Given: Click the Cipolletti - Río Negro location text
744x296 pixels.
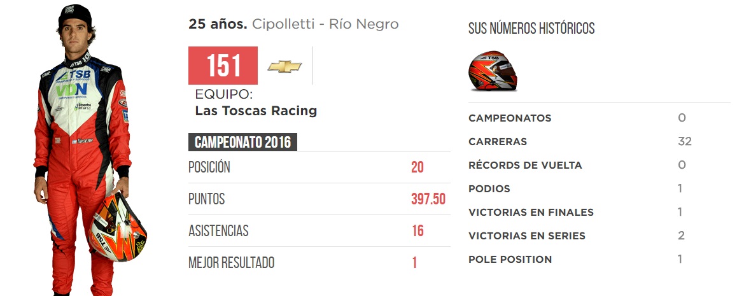Looking at the screenshot, I should [325, 24].
